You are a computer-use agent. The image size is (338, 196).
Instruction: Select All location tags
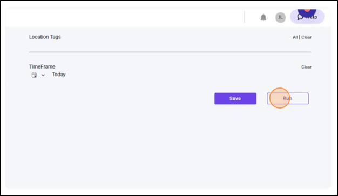[x=295, y=37]
